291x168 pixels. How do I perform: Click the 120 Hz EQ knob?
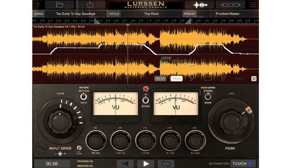click(121, 141)
